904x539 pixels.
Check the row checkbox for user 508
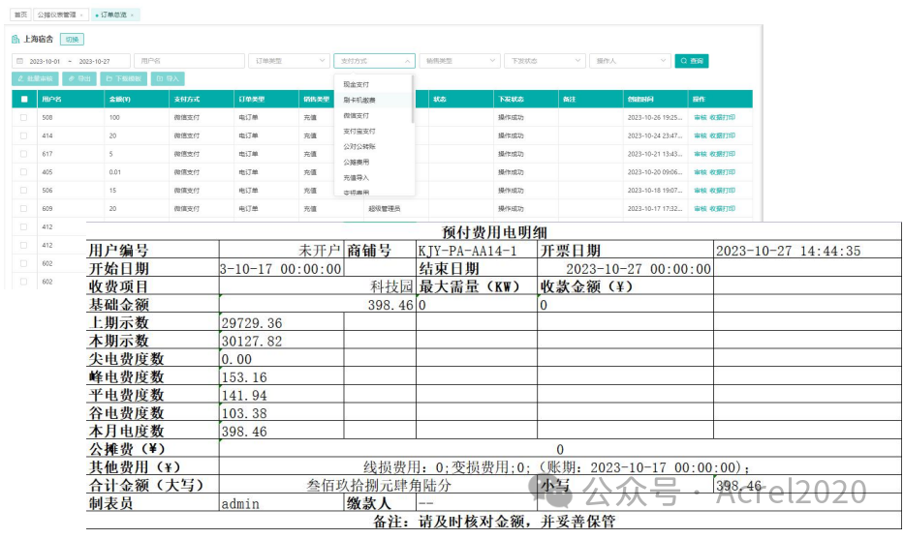click(x=23, y=117)
